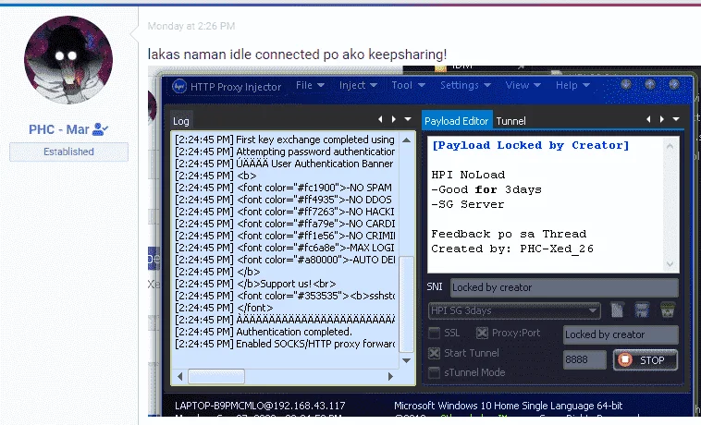Click the 'Enabled SOCKS/HTTP proxy forward' log line
The width and height of the screenshot is (701, 425).
(x=285, y=344)
